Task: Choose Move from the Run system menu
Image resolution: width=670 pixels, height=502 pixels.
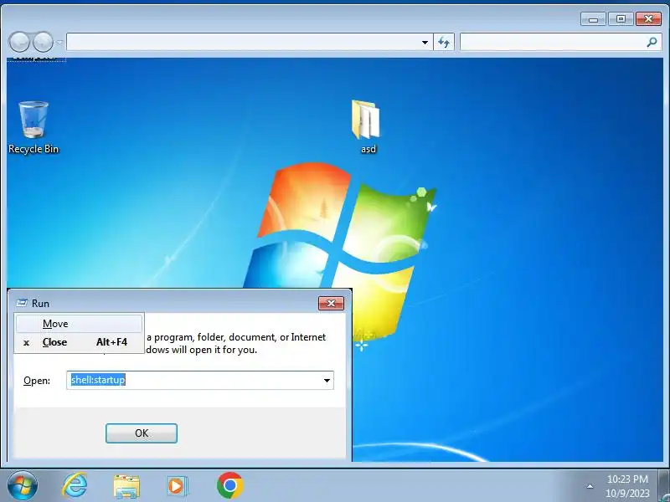Action: tap(79, 324)
